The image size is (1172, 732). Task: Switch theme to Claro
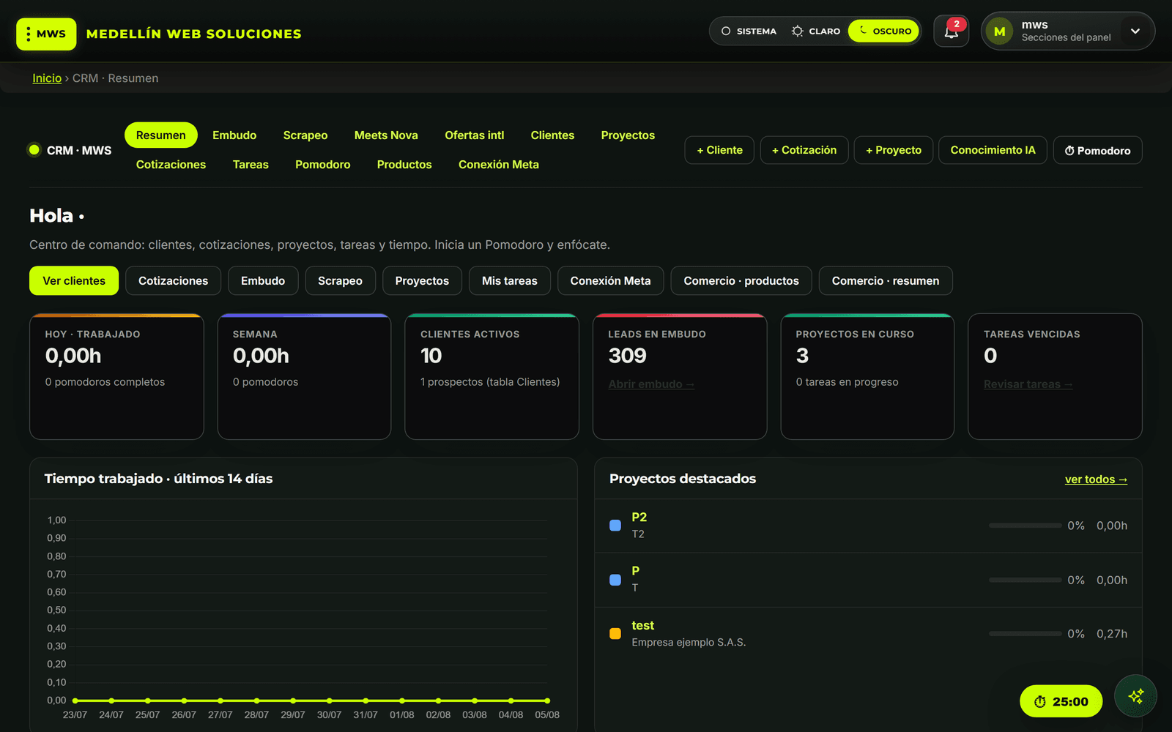(x=815, y=31)
